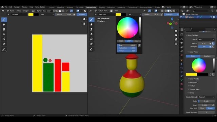The height and width of the screenshot is (122, 217).
Task: Switch to the Shading workspace tab
Action: click(x=102, y=7)
